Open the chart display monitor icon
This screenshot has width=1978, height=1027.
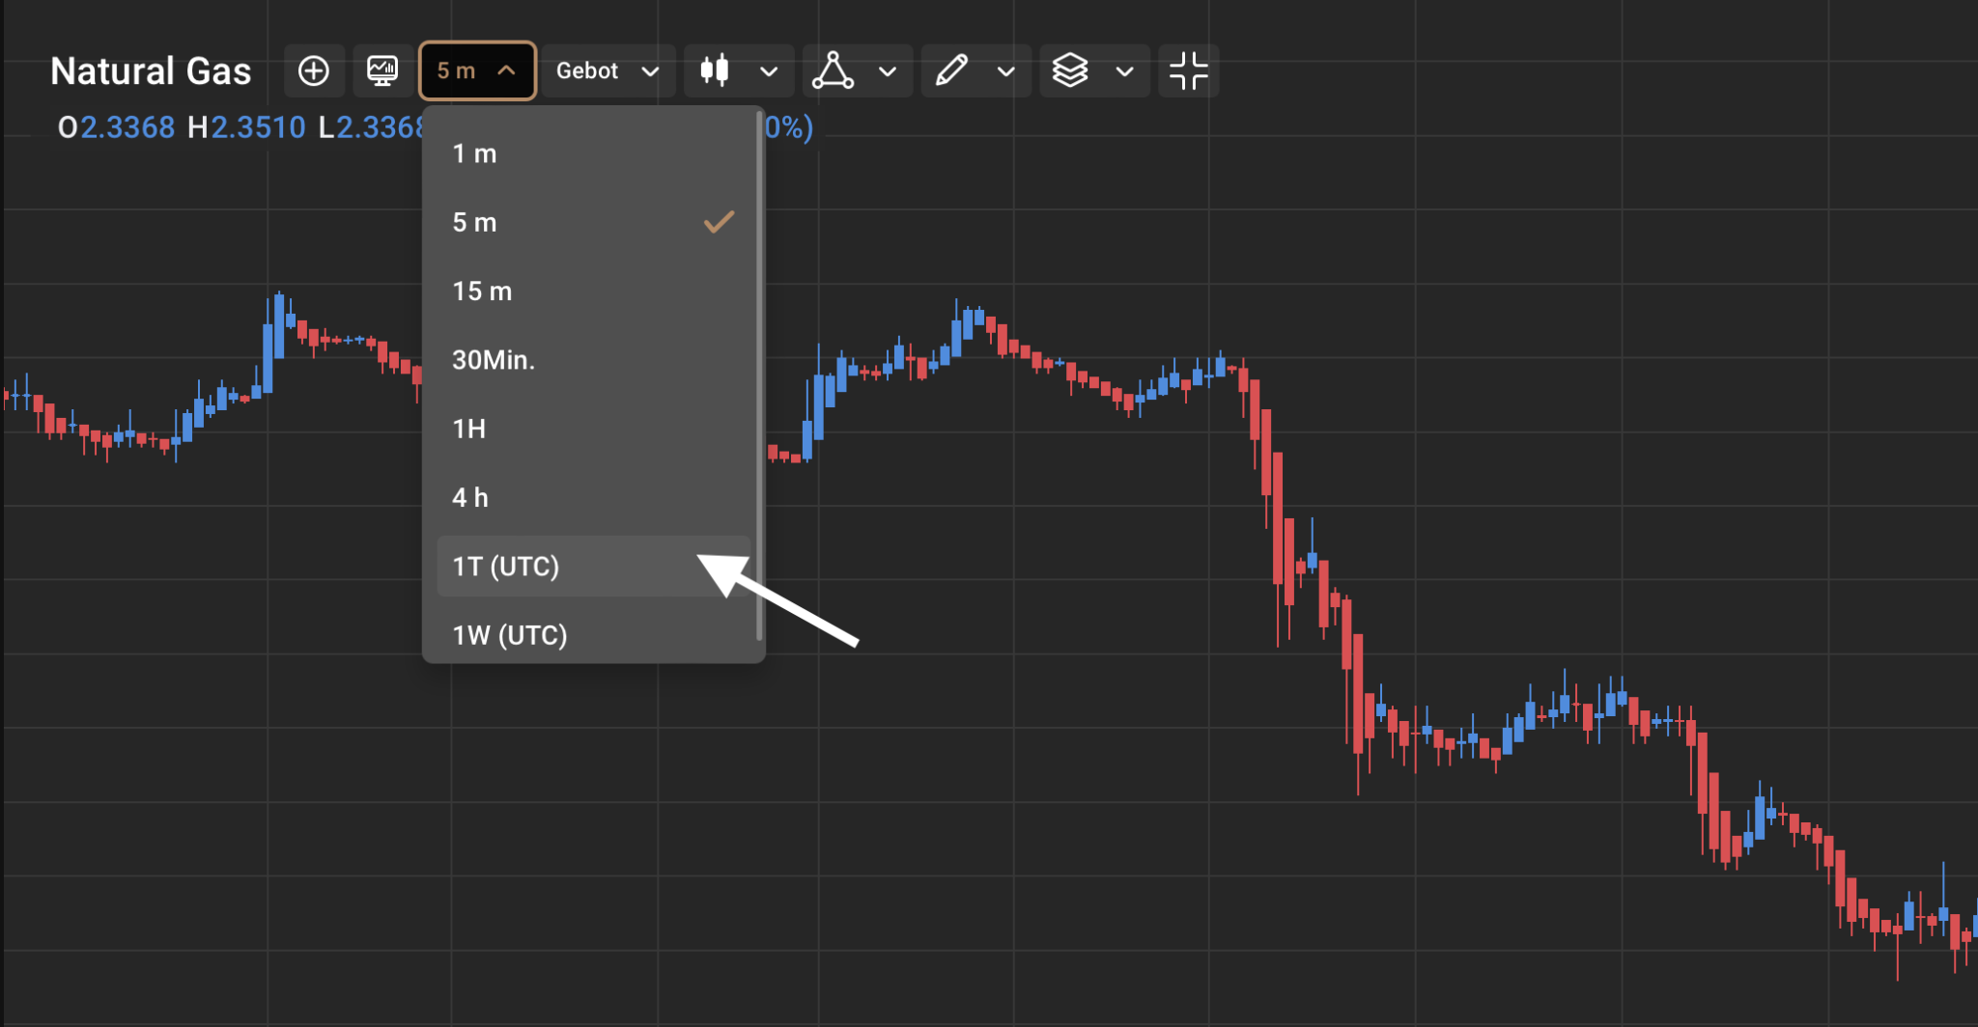pyautogui.click(x=382, y=70)
